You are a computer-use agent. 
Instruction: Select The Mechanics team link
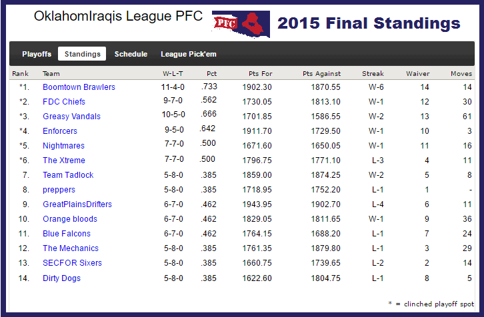coord(71,248)
